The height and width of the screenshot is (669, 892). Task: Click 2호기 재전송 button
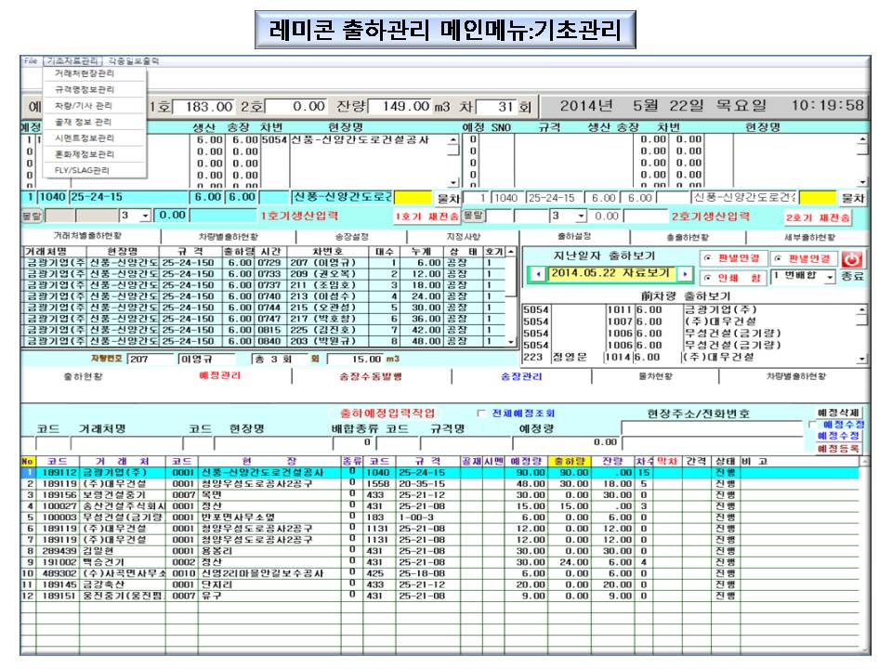pyautogui.click(x=818, y=217)
